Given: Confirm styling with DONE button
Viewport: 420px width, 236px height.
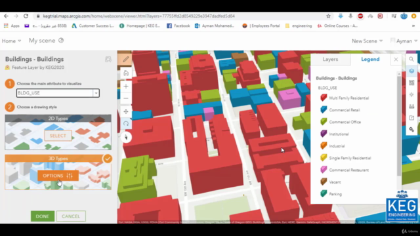Looking at the screenshot, I should coord(43,216).
